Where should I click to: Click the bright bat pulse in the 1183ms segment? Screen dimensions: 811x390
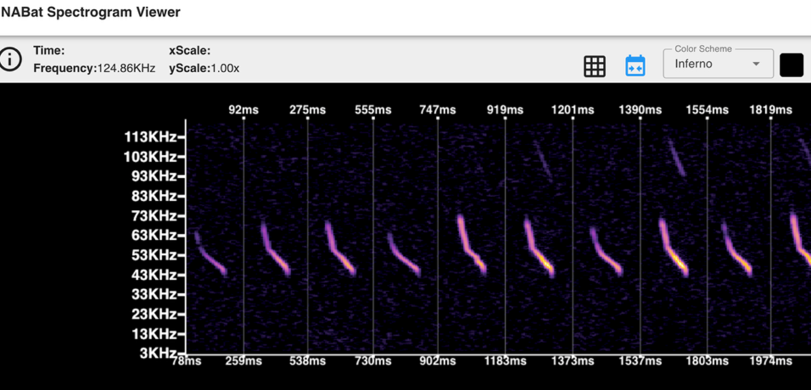[x=539, y=249]
